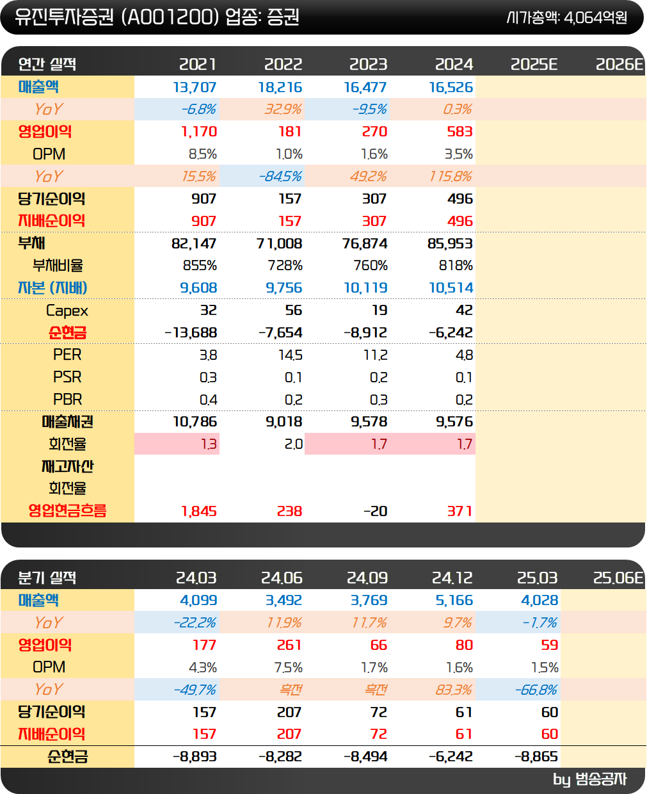Click the quarterly YoY cell -66.8%
The image size is (647, 794).
pyautogui.click(x=536, y=690)
